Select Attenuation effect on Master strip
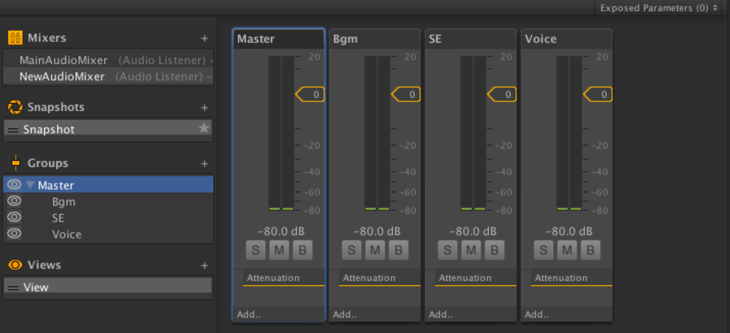This screenshot has height=333, width=730. click(x=284, y=277)
